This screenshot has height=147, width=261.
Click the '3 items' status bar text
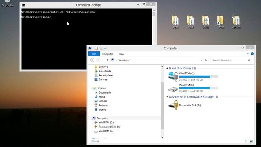click(x=95, y=141)
